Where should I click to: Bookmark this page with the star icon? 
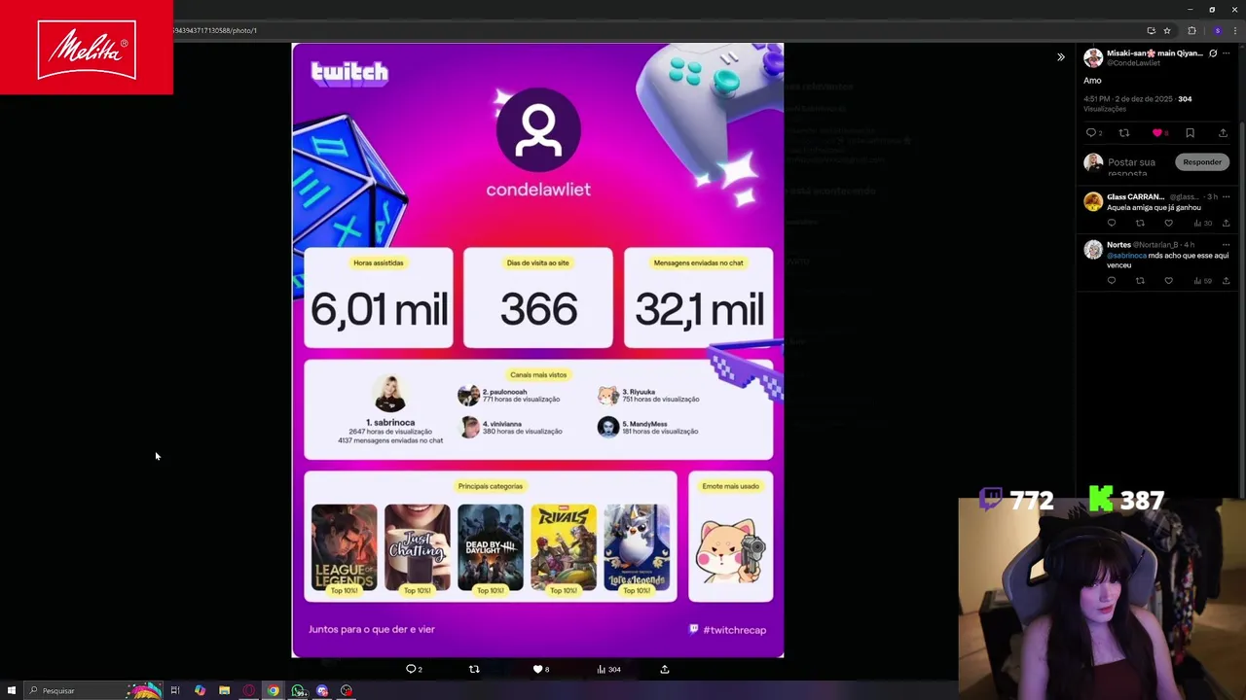coord(1167,30)
